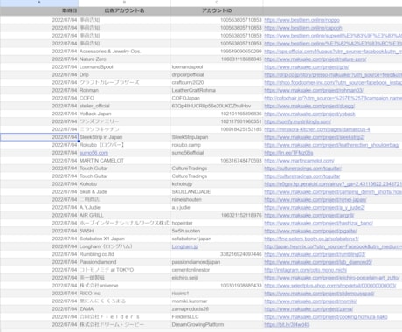Select the MARTIN CAMELOT cell
402x332 pixels.
pyautogui.click(x=124, y=161)
